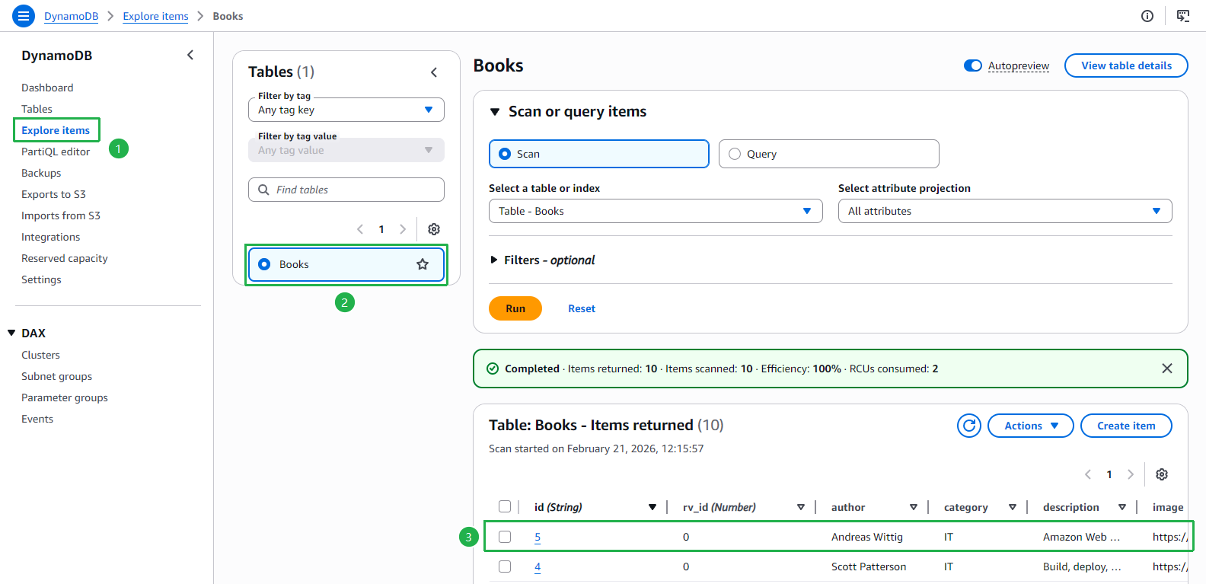The image size is (1206, 584).
Task: Check the checkbox for item id 5
Action: point(505,537)
